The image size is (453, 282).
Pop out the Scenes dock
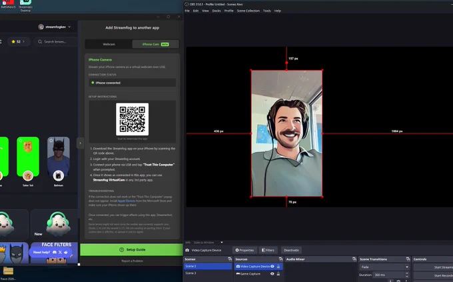[230, 259]
